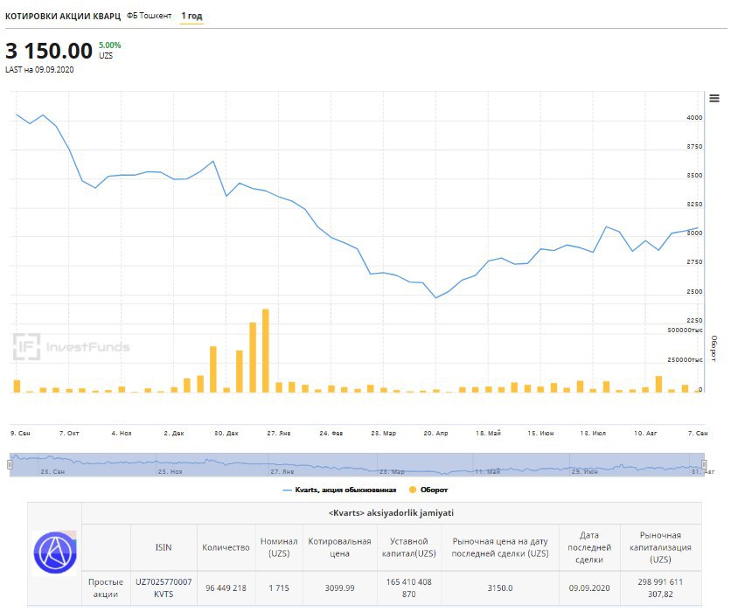Select the '1 год' period tab

191,16
